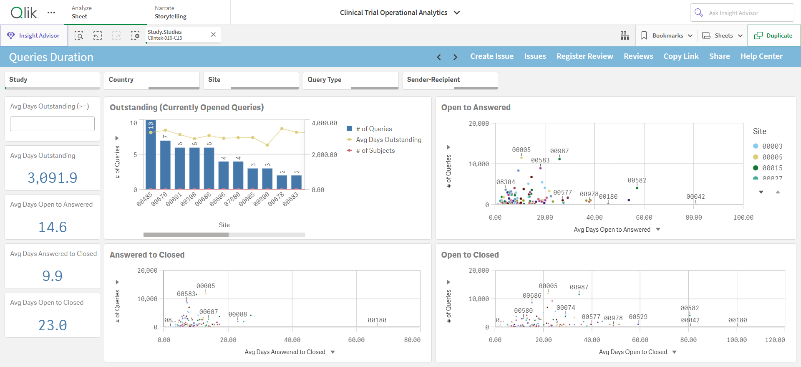Screen dimensions: 801x367
Task: Remove the Study.Studies Clintek-010-C13 selection
Action: [x=213, y=35]
